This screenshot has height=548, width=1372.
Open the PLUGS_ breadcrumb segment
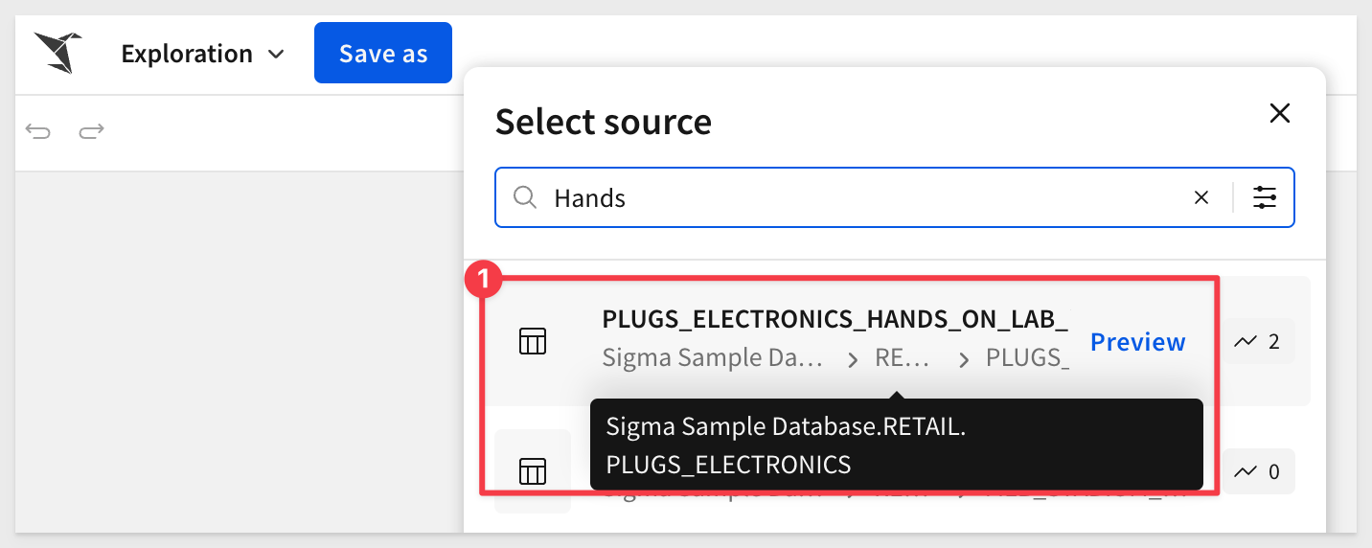click(x=1027, y=358)
